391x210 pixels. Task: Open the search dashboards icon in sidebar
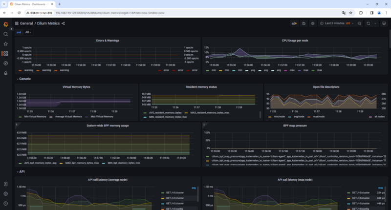pos(5,34)
